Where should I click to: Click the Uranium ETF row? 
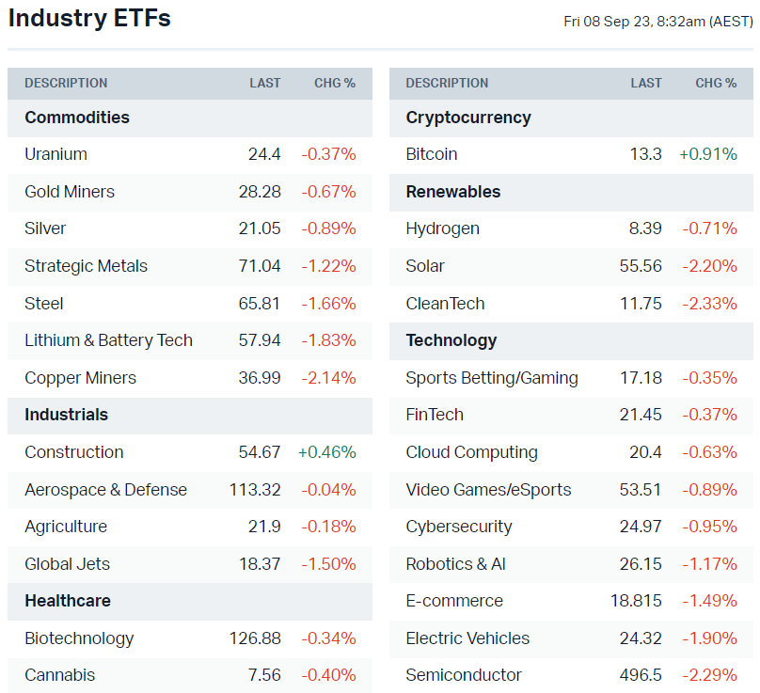pyautogui.click(x=56, y=154)
